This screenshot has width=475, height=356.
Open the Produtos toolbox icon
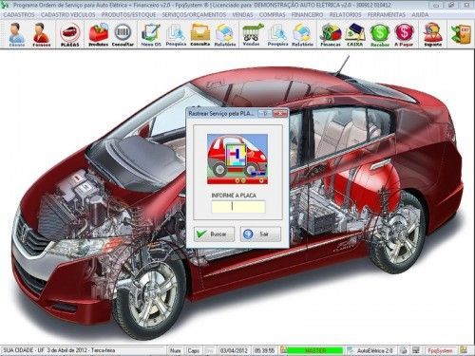pos(98,35)
